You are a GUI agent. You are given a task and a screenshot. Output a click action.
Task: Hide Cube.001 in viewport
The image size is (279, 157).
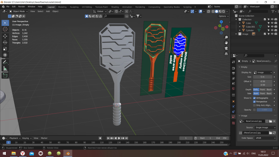pyautogui.click(x=272, y=27)
